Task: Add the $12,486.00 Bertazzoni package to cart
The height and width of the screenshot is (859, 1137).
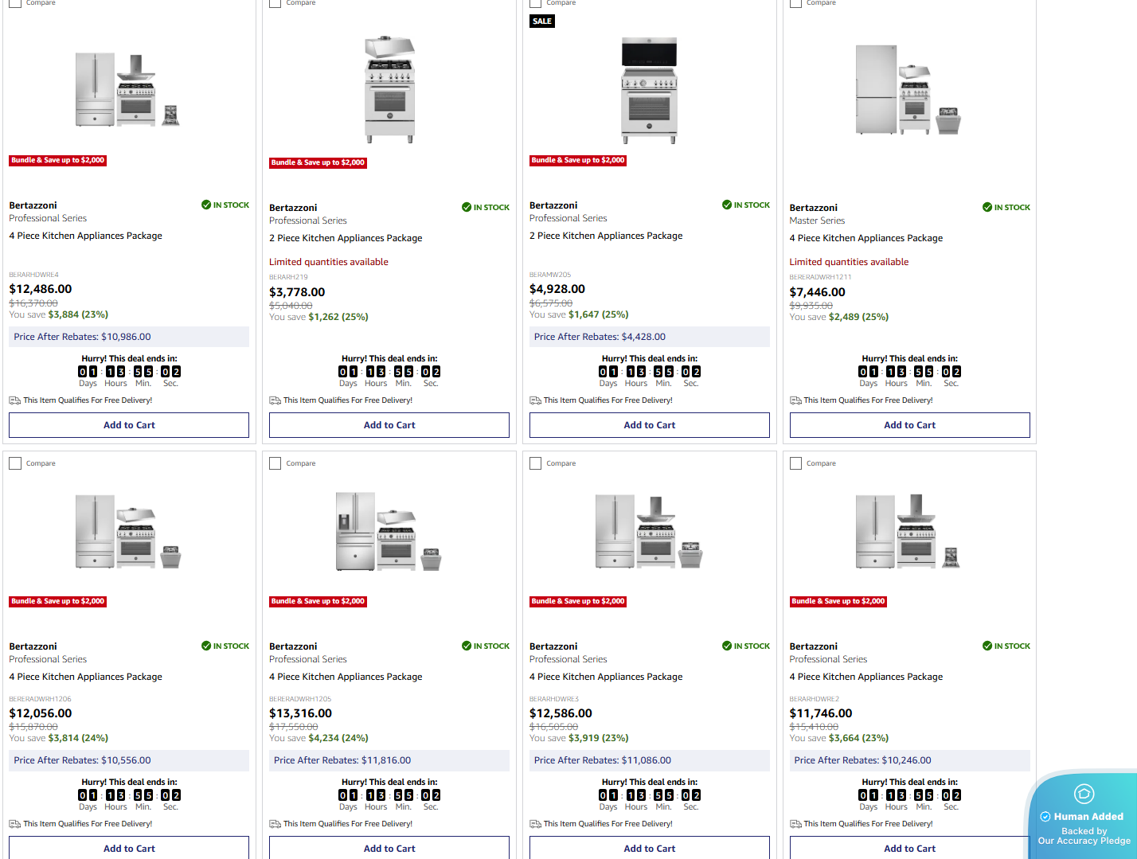Action: coord(129,425)
